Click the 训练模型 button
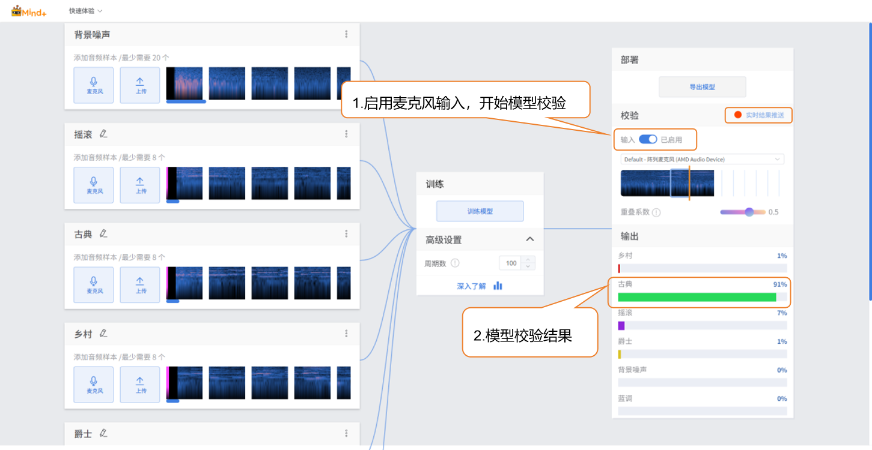This screenshot has height=450, width=872. click(x=480, y=211)
